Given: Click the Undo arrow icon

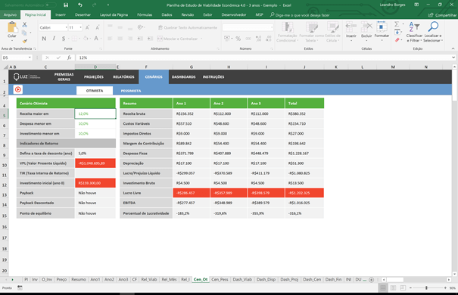Looking at the screenshot, I should (x=80, y=5).
